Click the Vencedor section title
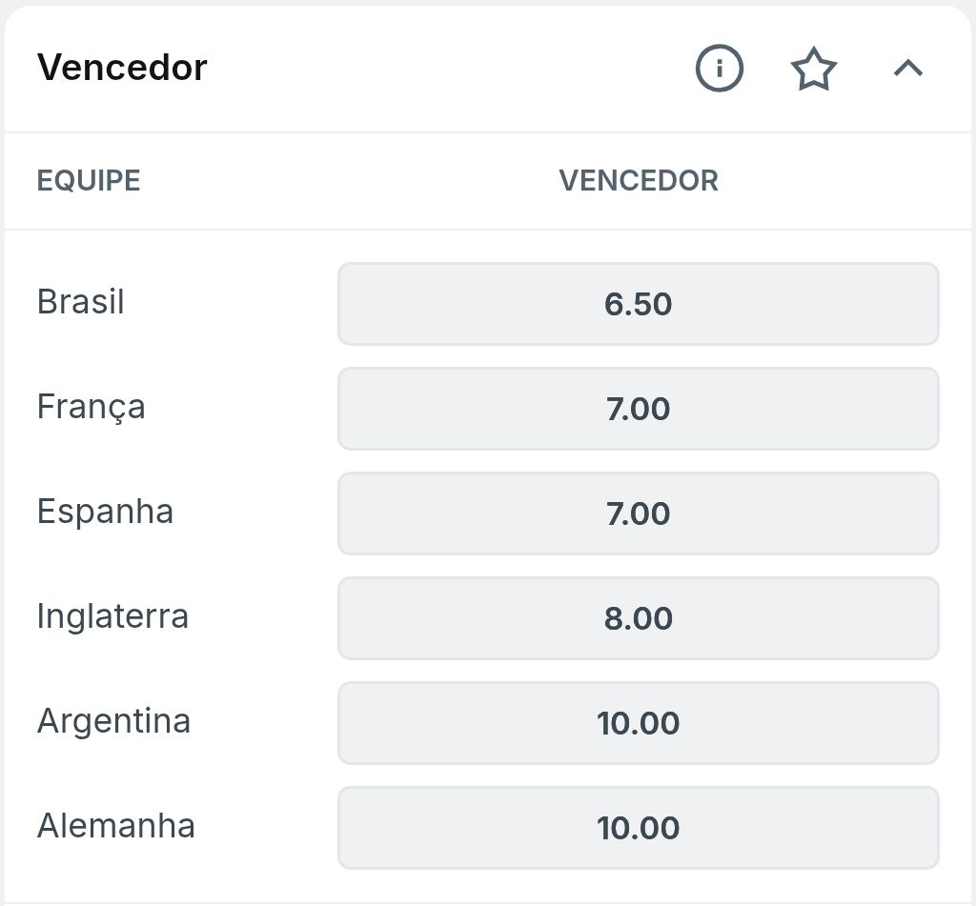 coord(122,68)
